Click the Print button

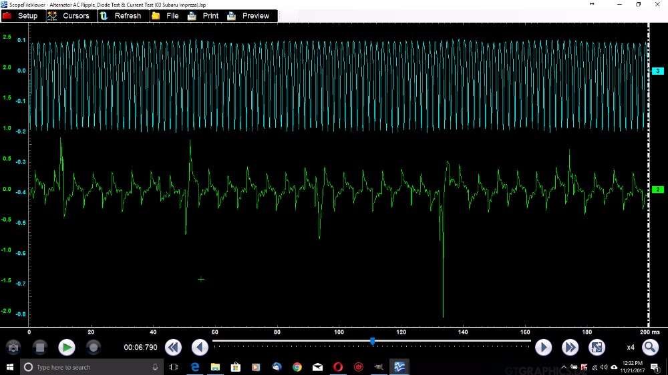[204, 16]
